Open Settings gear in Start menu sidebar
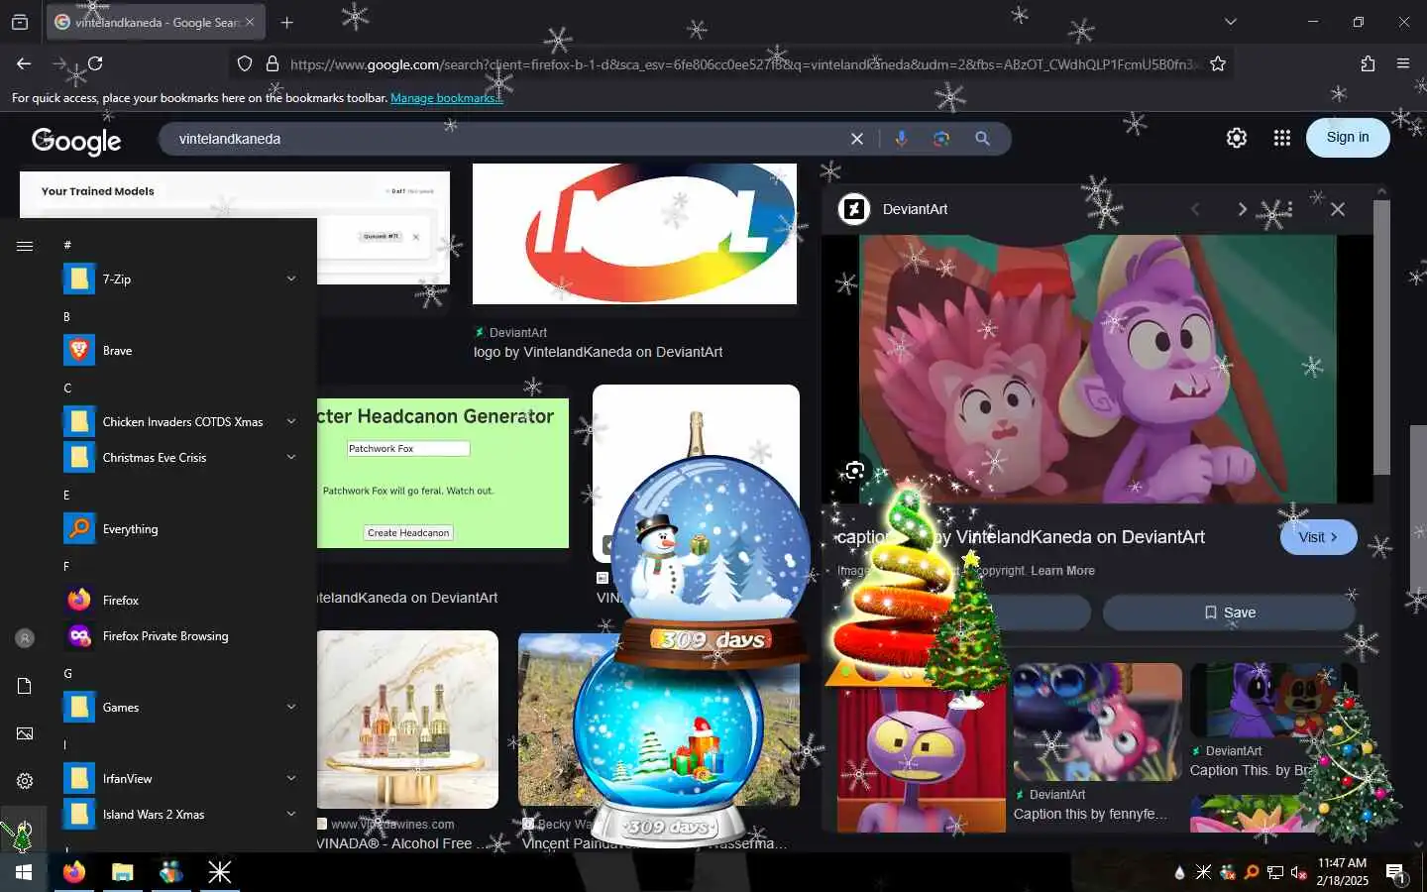The image size is (1427, 892). click(x=25, y=781)
